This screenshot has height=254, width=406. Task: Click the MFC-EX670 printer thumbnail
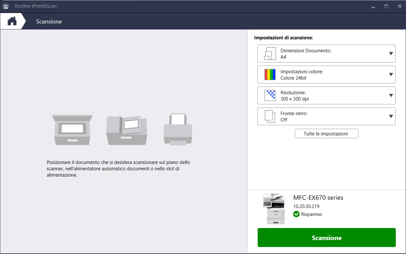(274, 209)
